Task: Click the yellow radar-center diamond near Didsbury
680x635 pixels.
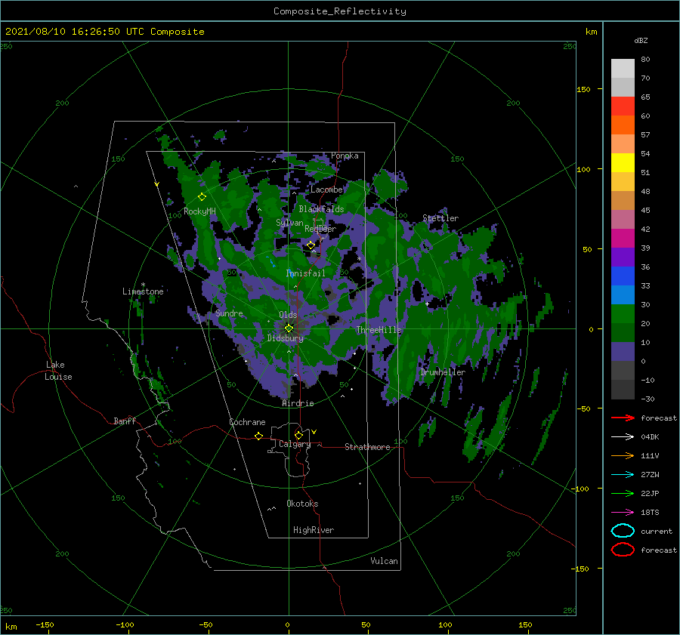Action: [289, 328]
